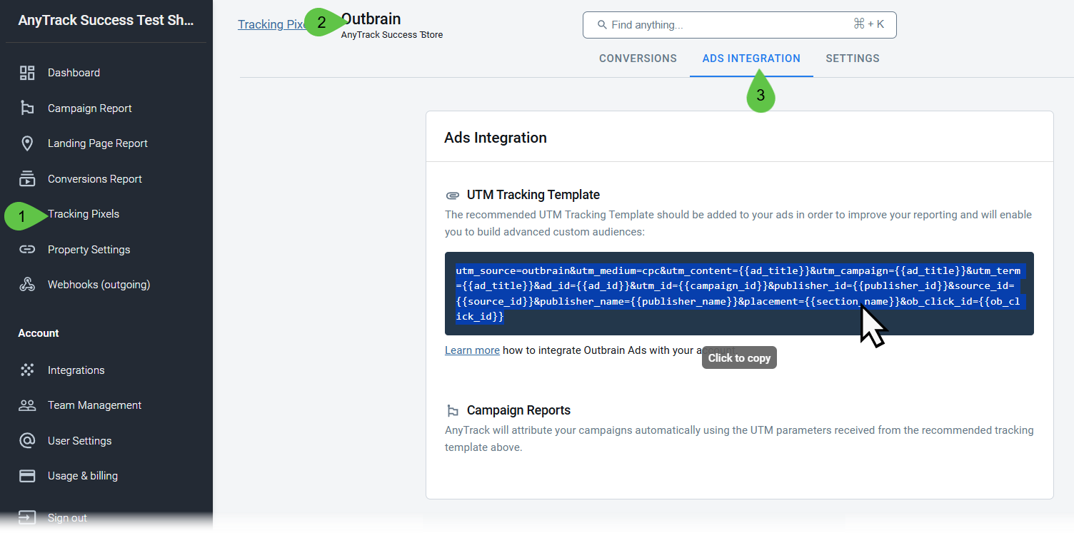Click the Campaign Reports heading

518,411
